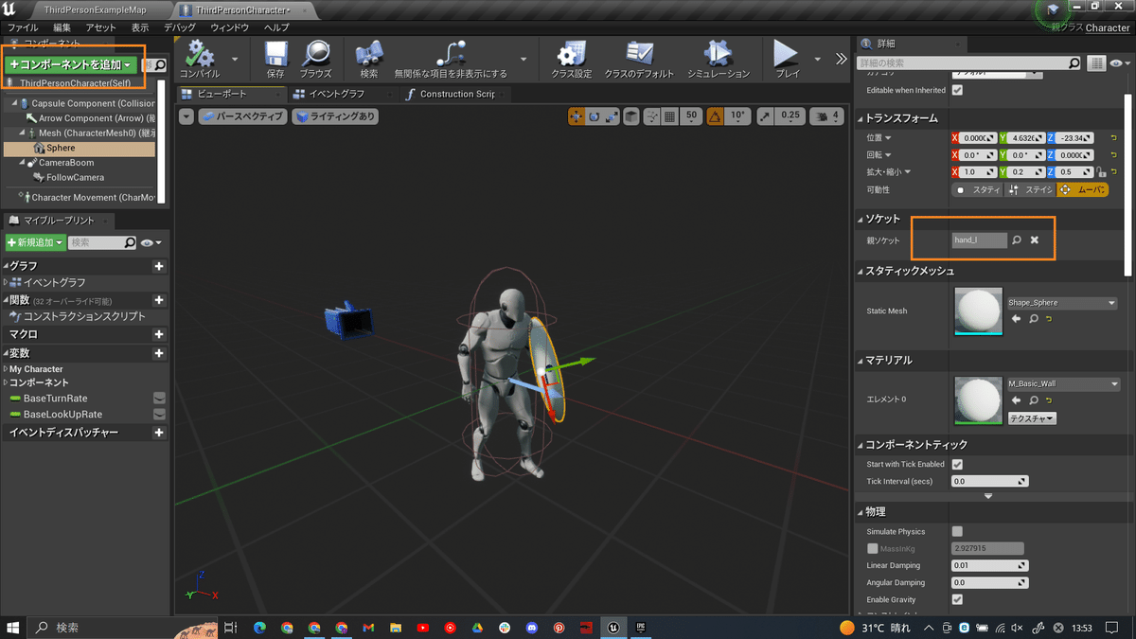Click the Perspective (パースペクティブ) view button
The height and width of the screenshot is (639, 1136).
[x=242, y=116]
